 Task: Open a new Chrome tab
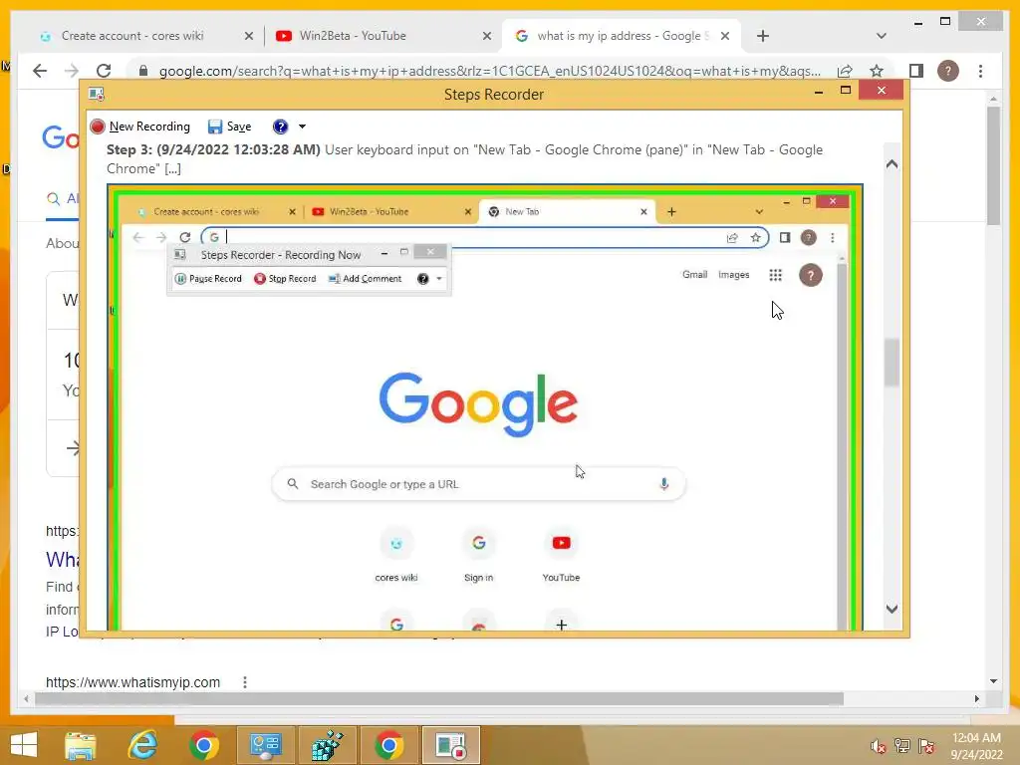click(763, 37)
